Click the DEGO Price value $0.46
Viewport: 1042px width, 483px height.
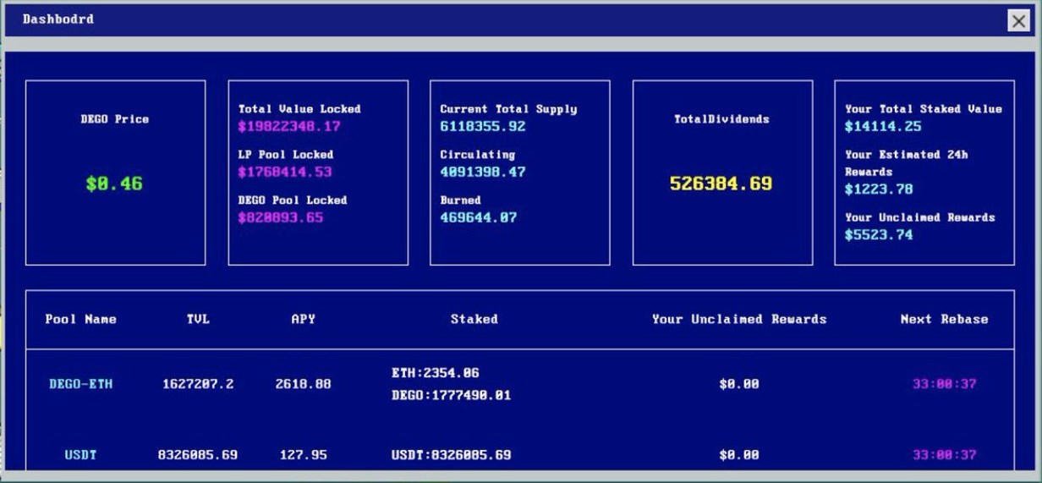coord(114,184)
